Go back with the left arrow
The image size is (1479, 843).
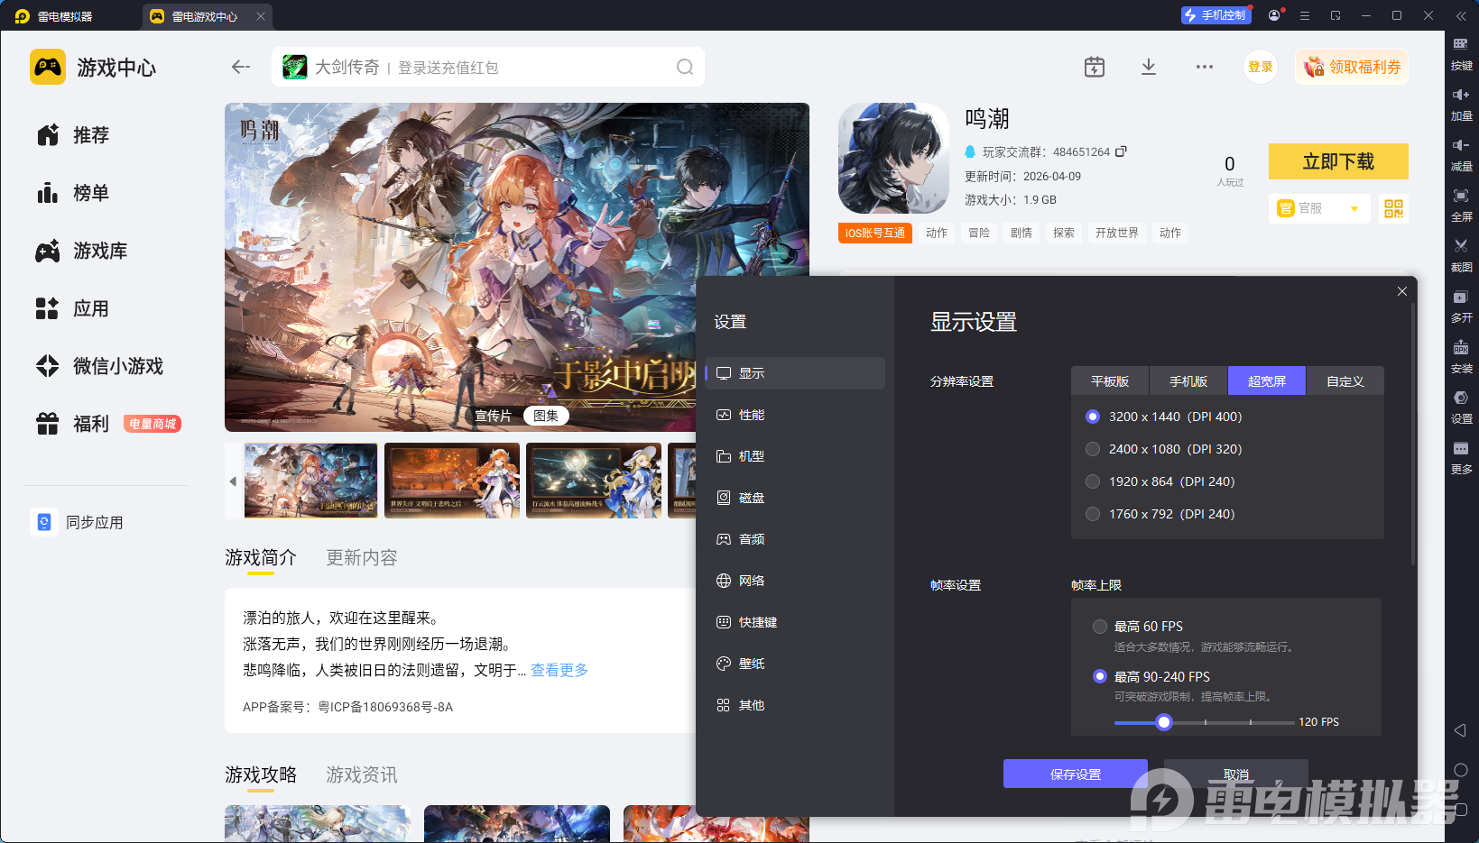tap(240, 67)
